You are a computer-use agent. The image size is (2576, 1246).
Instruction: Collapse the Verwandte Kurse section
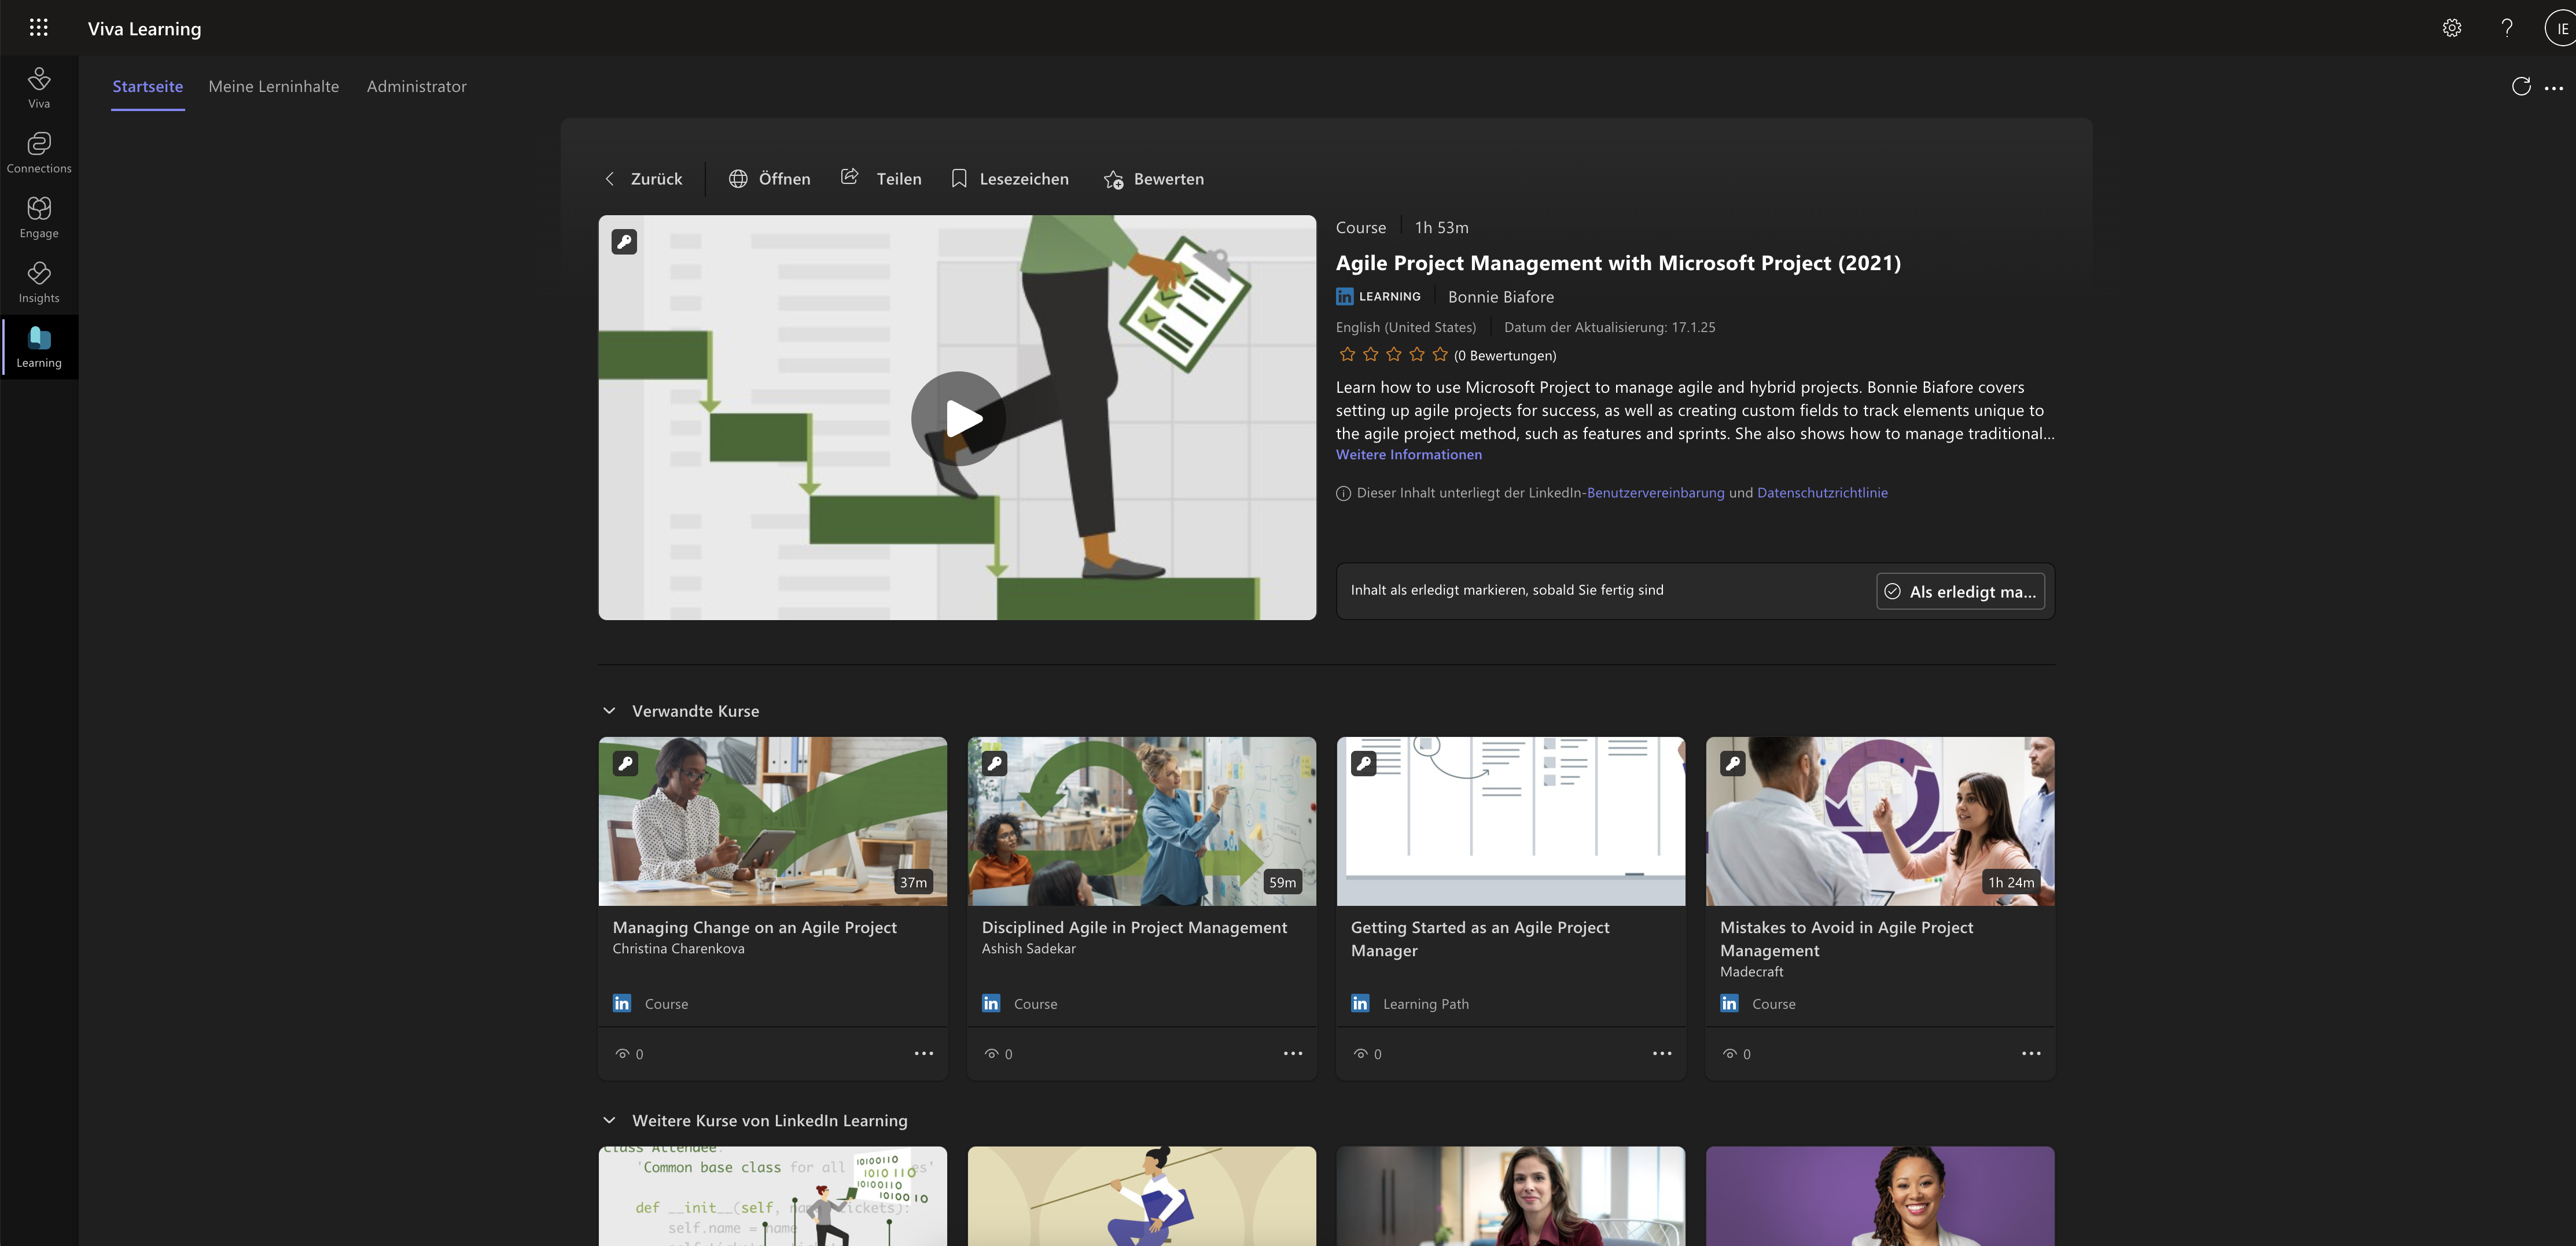[609, 711]
